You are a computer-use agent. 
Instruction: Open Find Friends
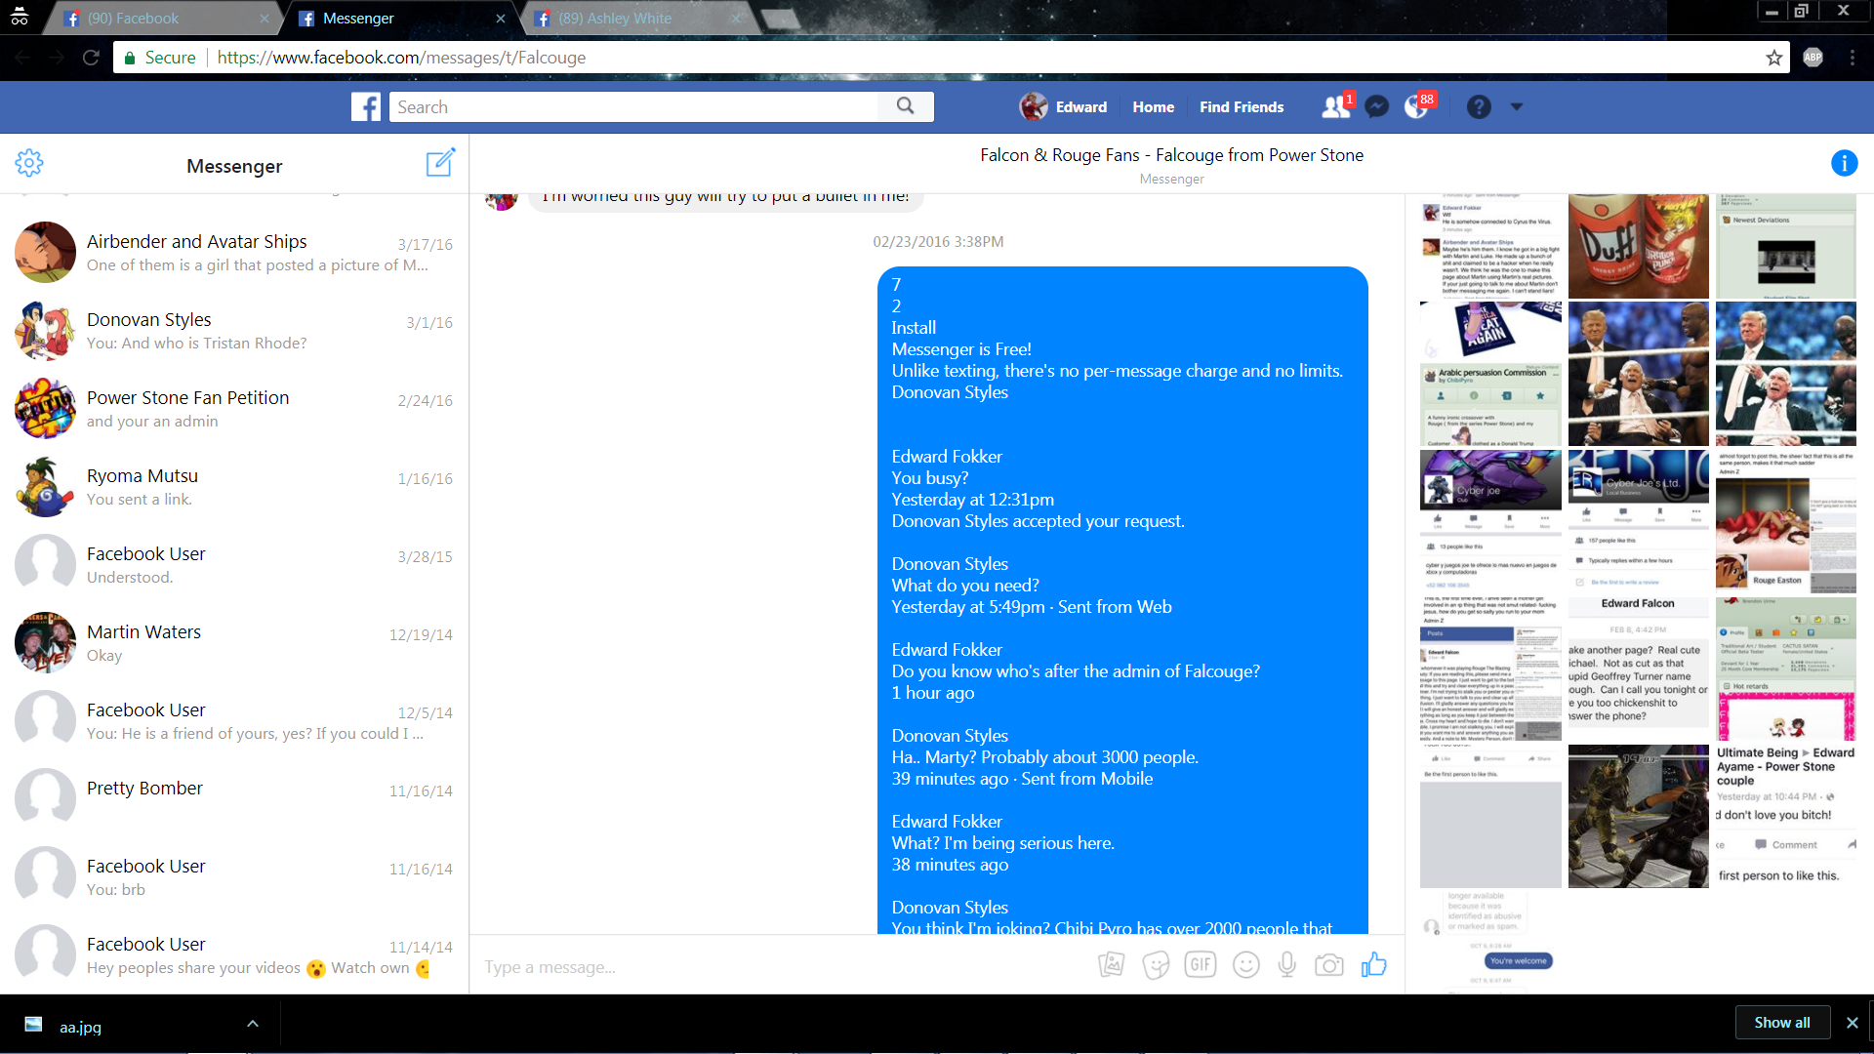pyautogui.click(x=1242, y=107)
